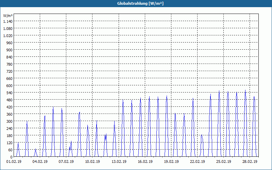The width and height of the screenshot is (272, 170).
Task: Click the 19.02.19 x-axis label
Action: (x=171, y=162)
